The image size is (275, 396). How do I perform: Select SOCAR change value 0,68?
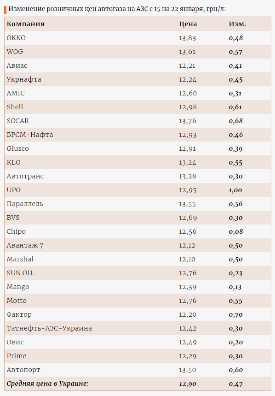(236, 121)
